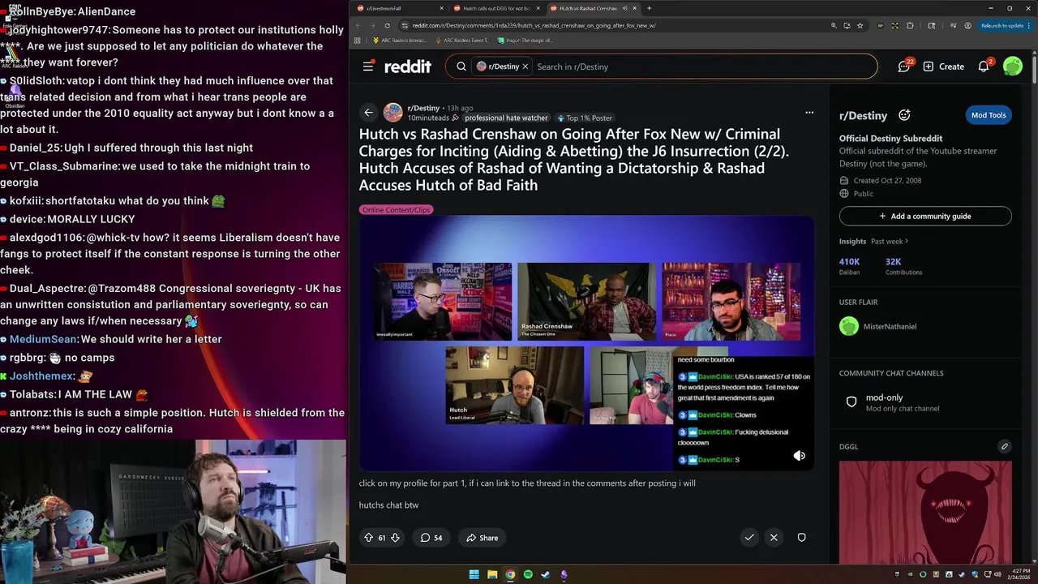This screenshot has height=584, width=1038.
Task: Open the DGGL widget image
Action: click(925, 512)
